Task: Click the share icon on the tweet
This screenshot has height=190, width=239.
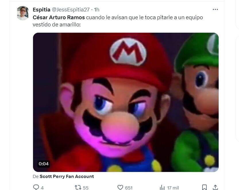Action: [215, 187]
